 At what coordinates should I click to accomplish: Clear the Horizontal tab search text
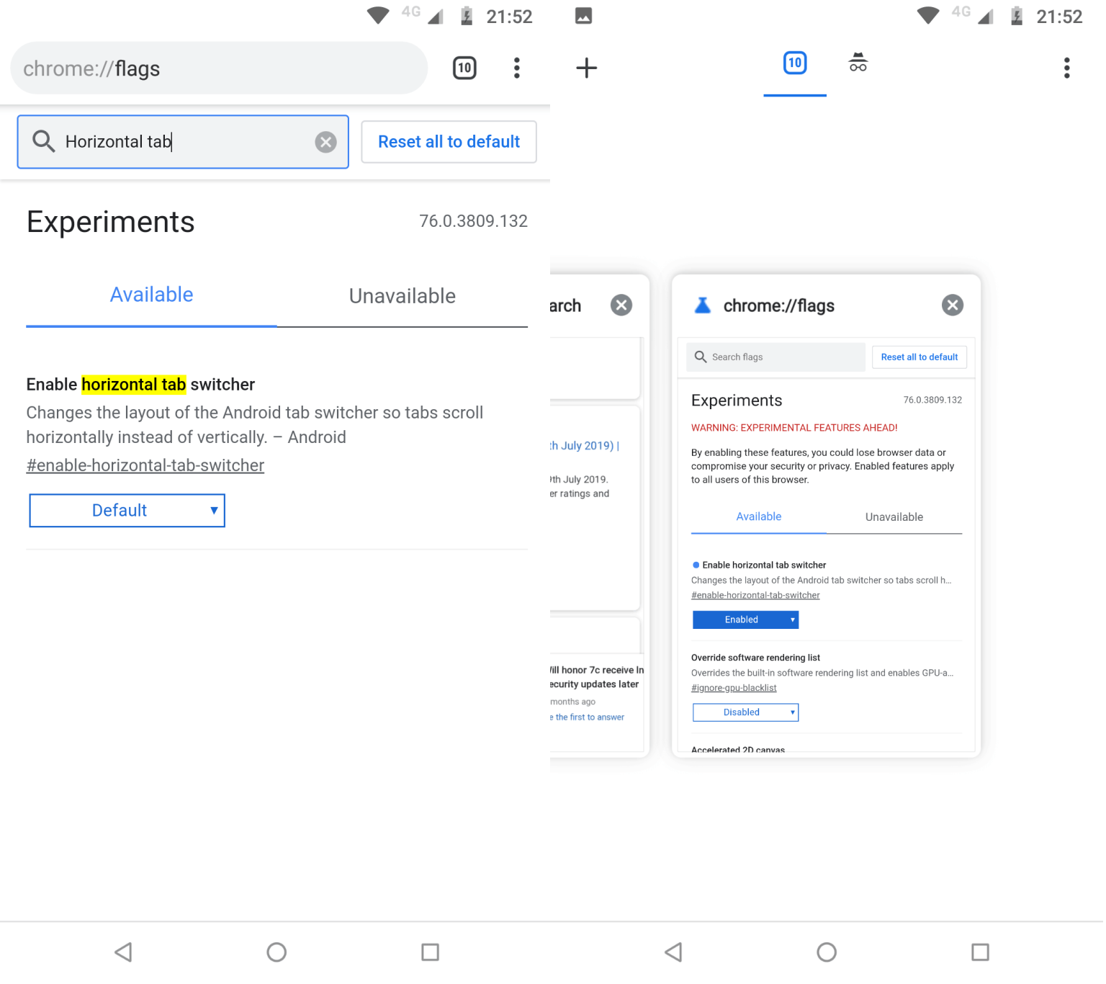[325, 142]
